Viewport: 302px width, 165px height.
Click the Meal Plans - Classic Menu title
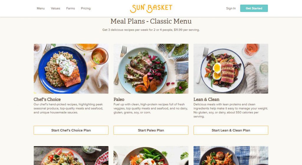pyautogui.click(x=151, y=21)
